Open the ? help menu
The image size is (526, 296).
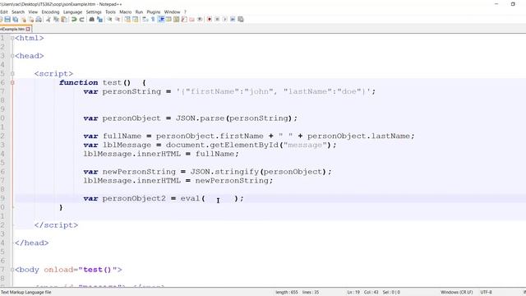(x=185, y=12)
